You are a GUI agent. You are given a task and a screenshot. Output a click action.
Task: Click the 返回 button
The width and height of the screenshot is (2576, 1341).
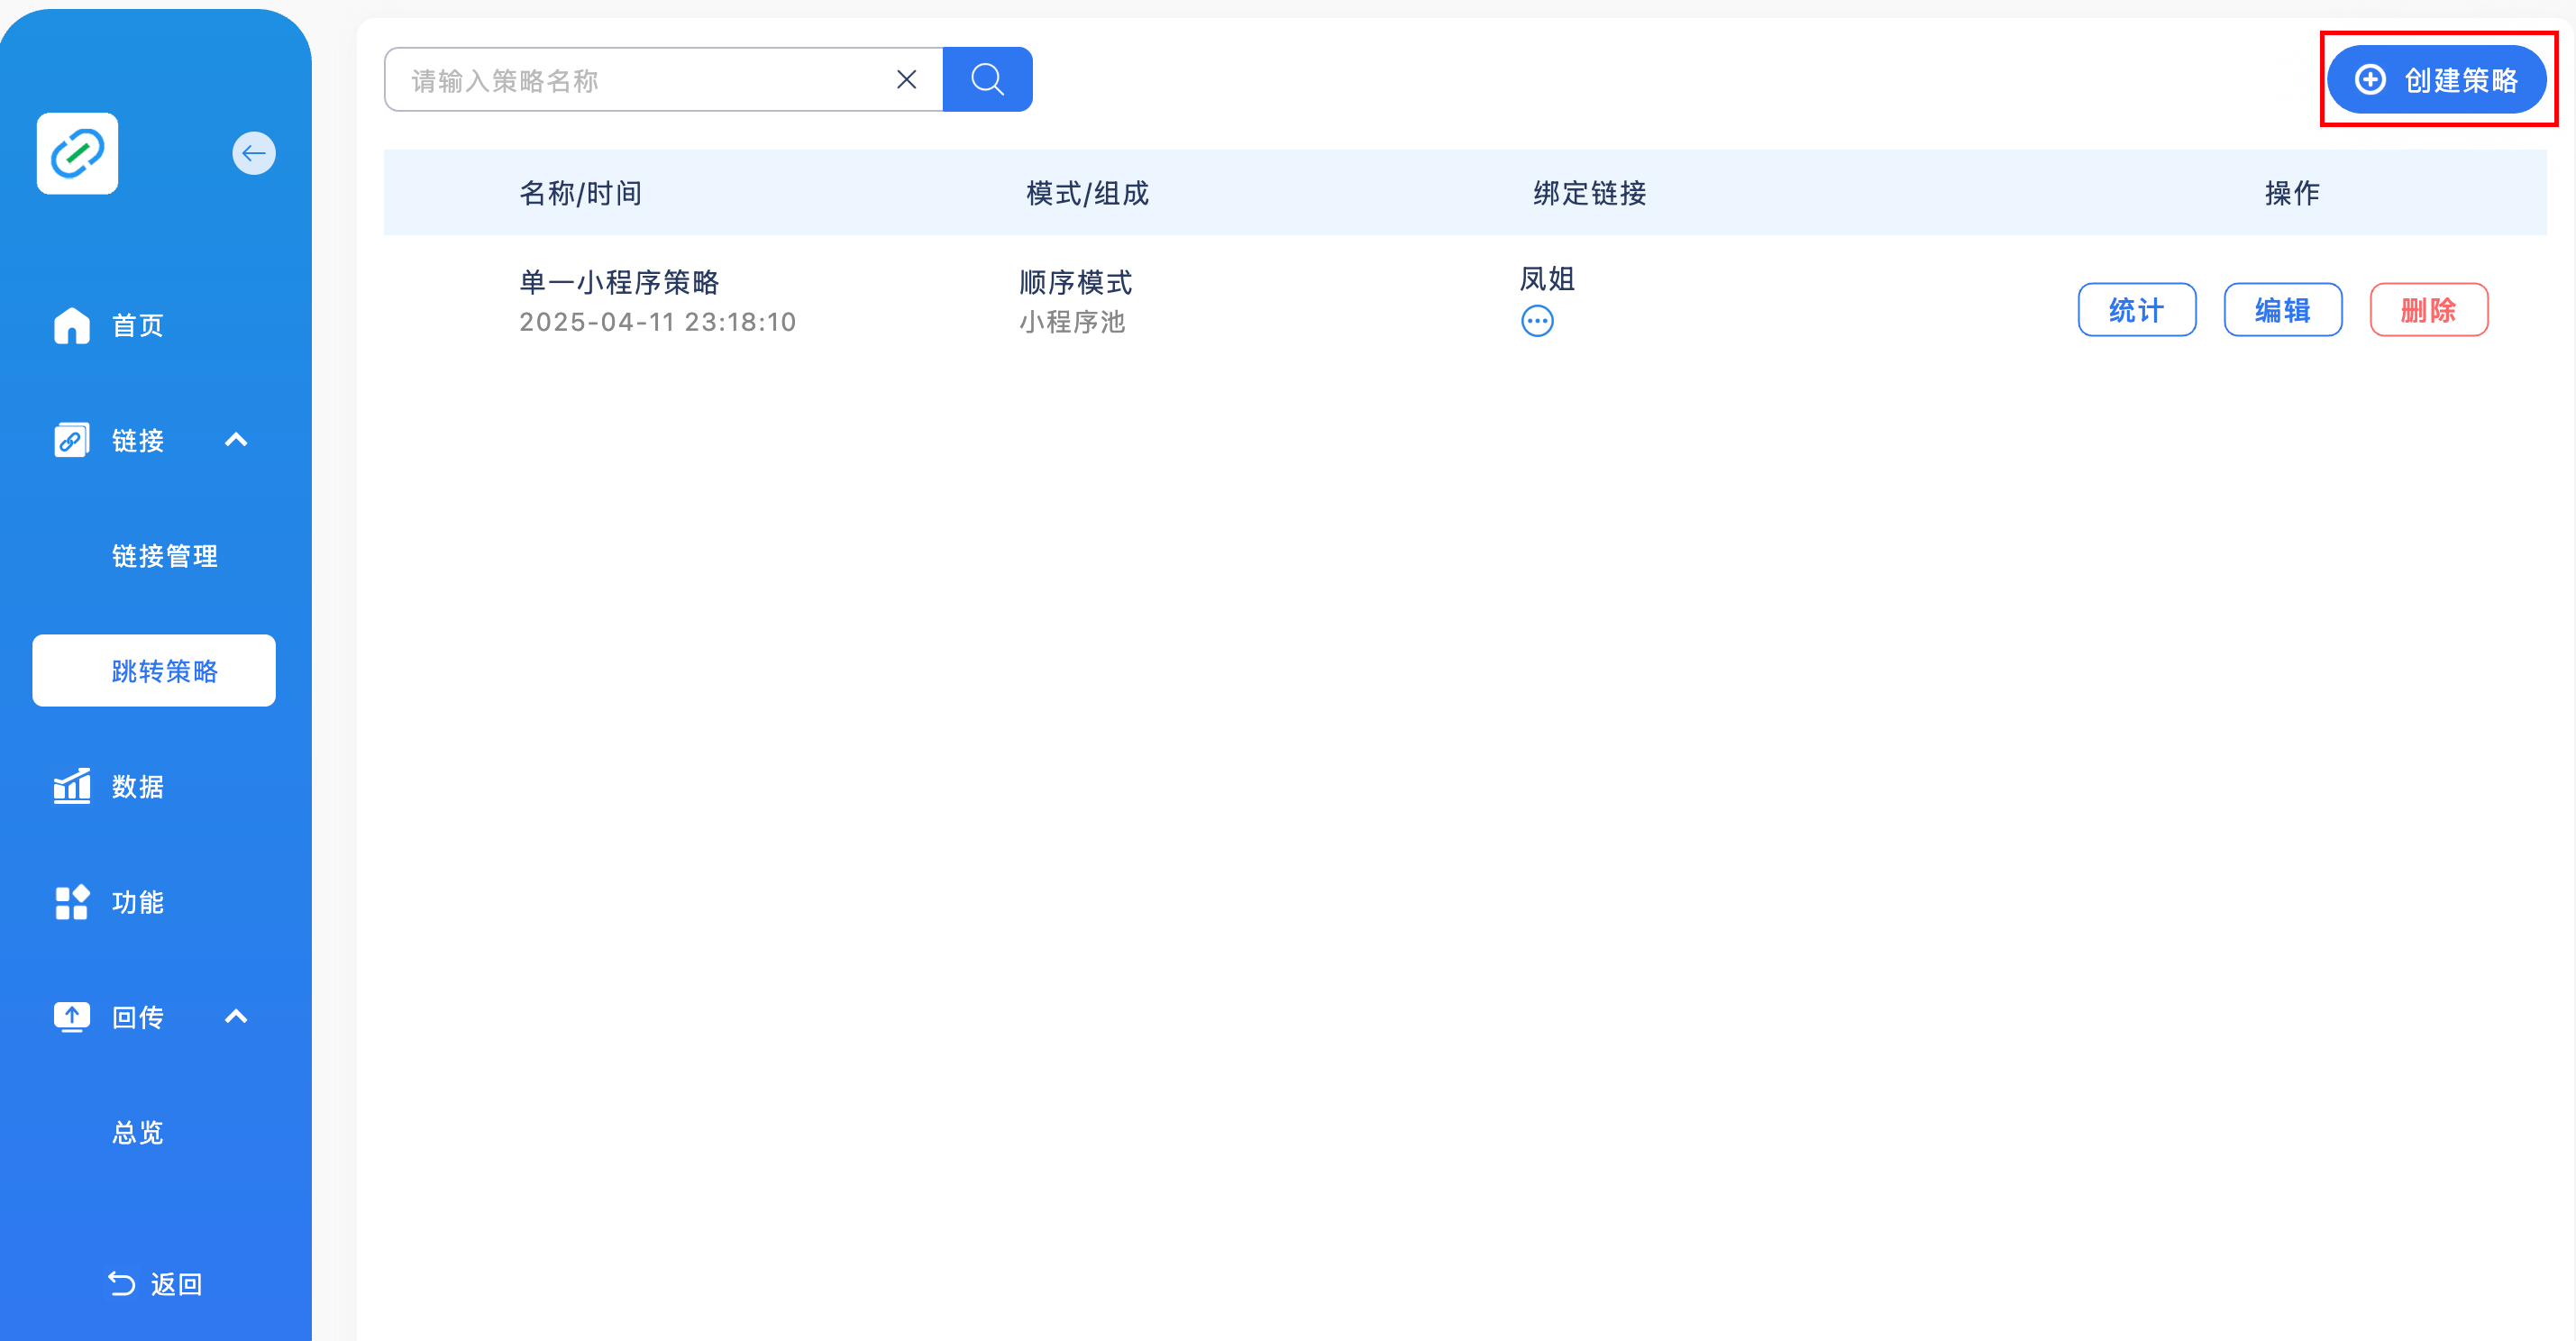[x=155, y=1284]
